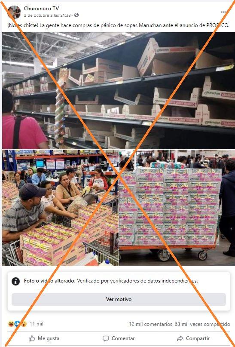
Task: Open the photo of shoppers with carts
Action: click(60, 208)
